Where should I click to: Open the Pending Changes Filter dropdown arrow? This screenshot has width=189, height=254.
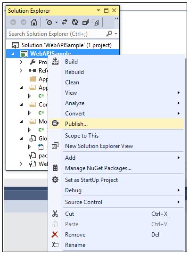click(57, 22)
